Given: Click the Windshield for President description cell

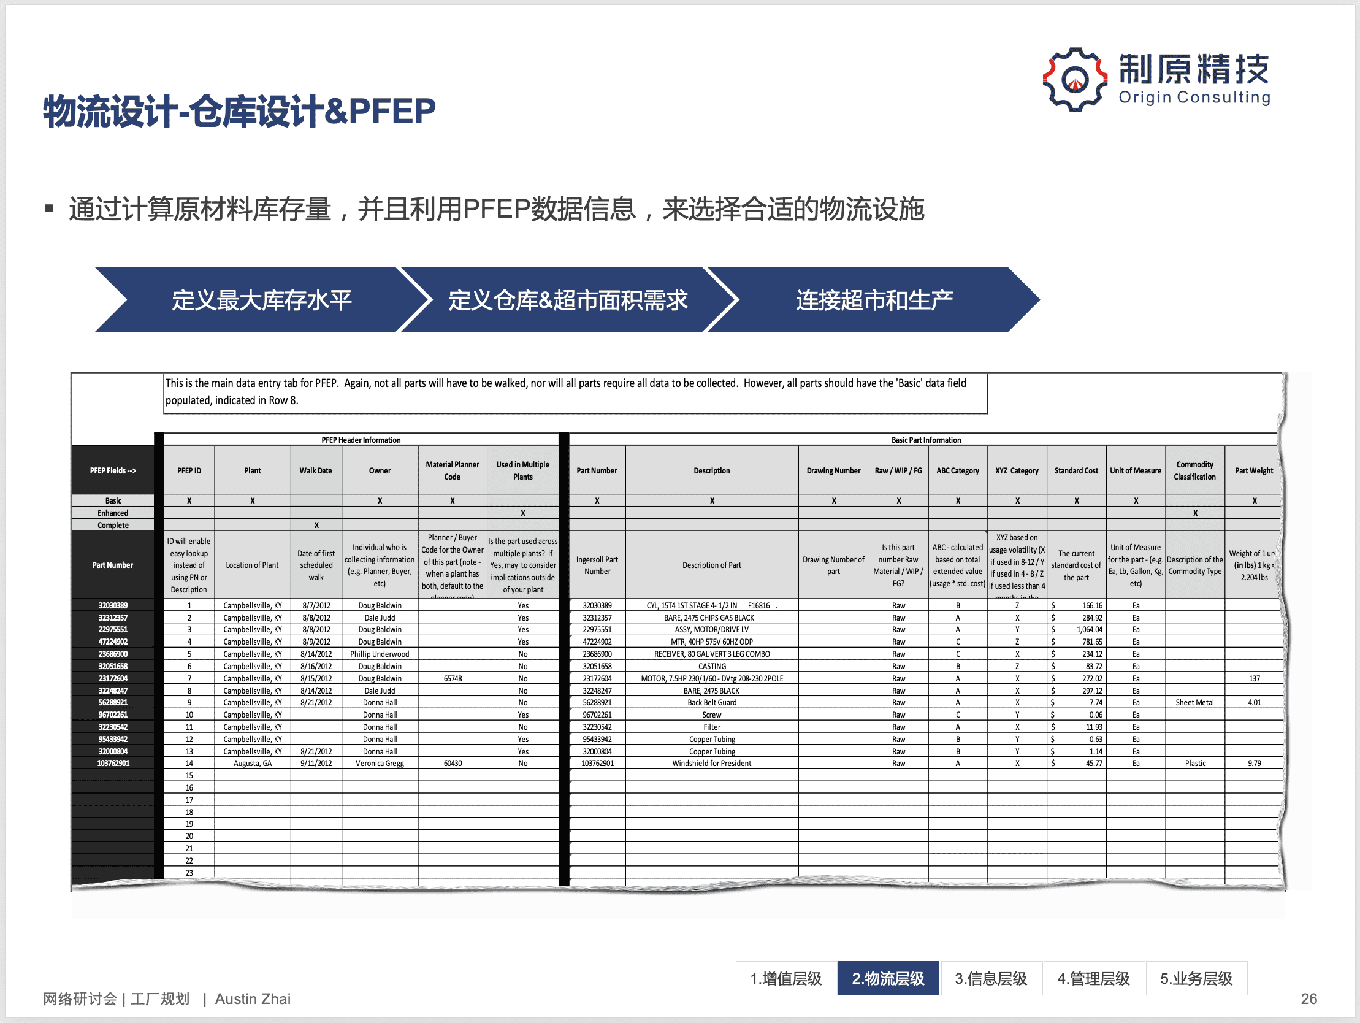Looking at the screenshot, I should [x=711, y=764].
